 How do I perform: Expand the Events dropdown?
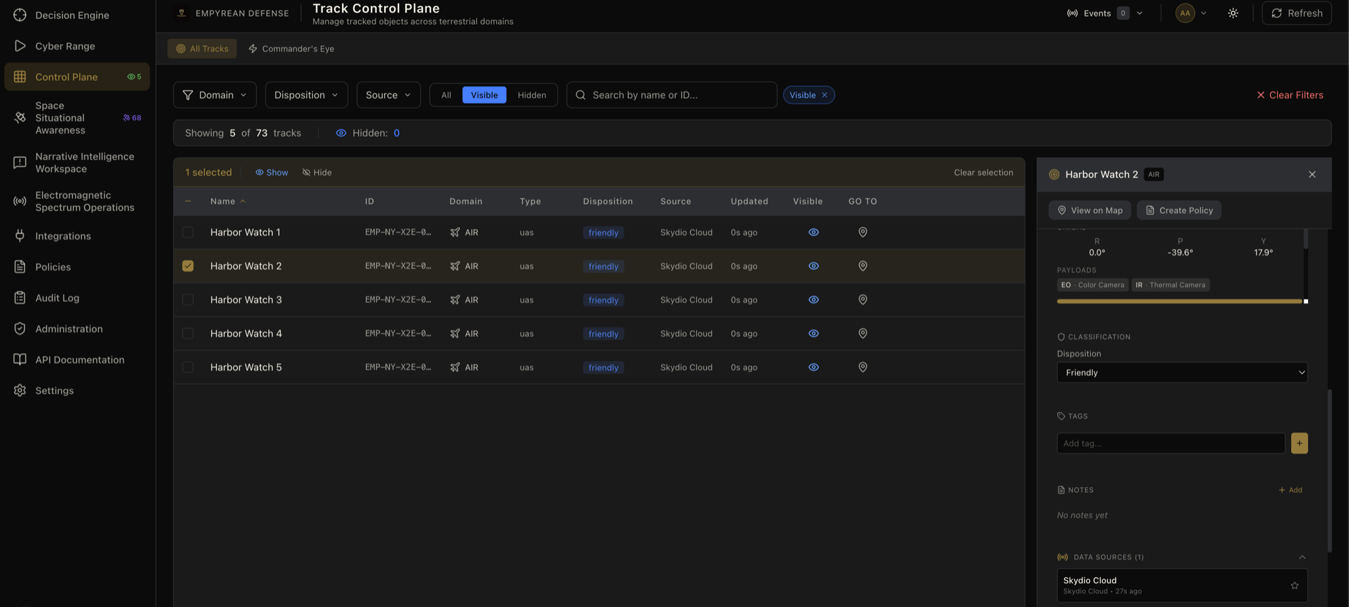pyautogui.click(x=1105, y=13)
